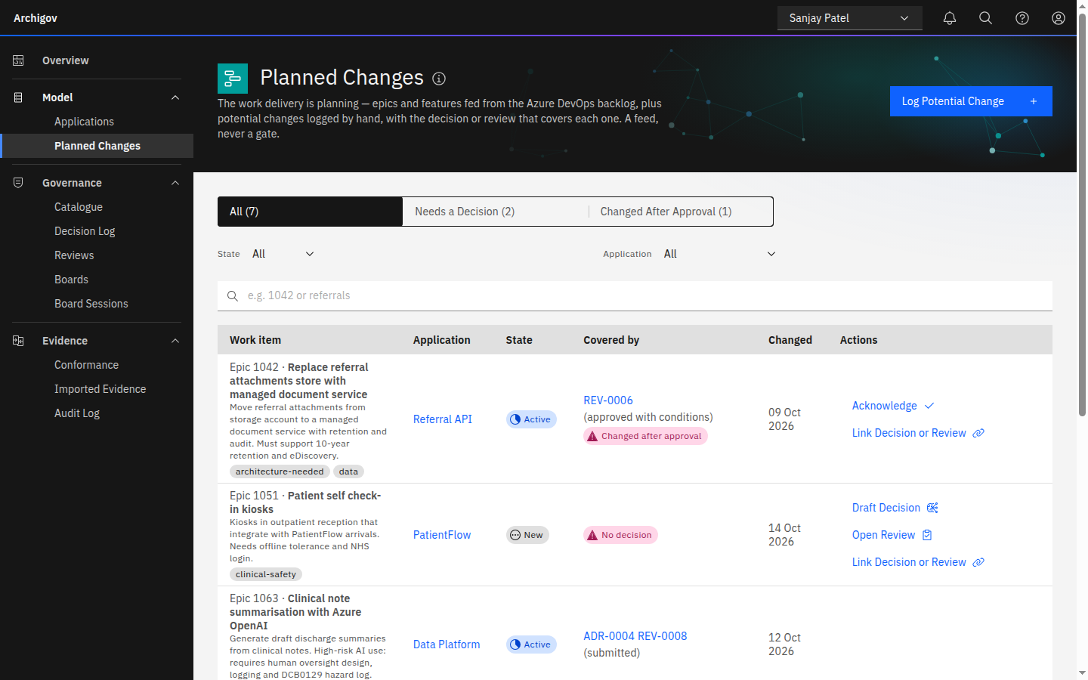Open Applications in the sidebar
The height and width of the screenshot is (680, 1088).
point(84,122)
